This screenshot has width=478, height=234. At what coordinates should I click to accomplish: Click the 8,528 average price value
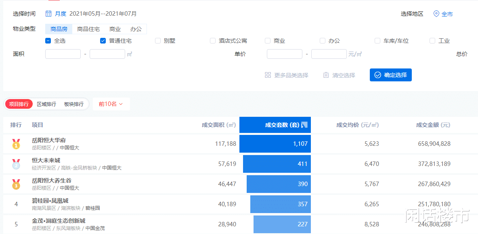click(372, 224)
